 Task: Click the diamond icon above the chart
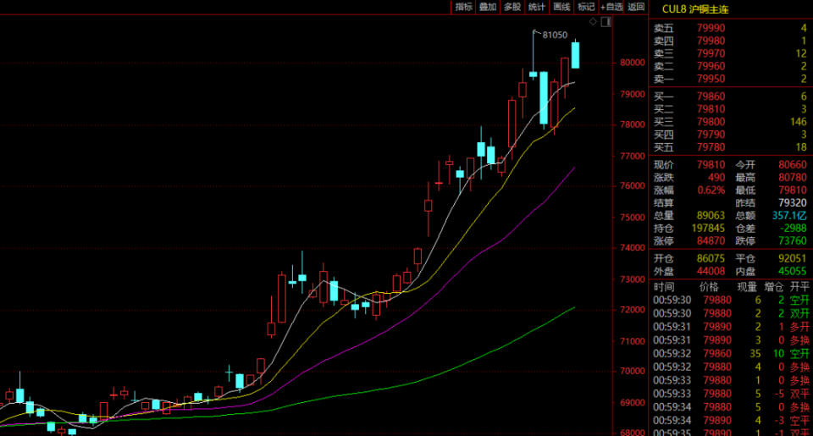point(593,22)
